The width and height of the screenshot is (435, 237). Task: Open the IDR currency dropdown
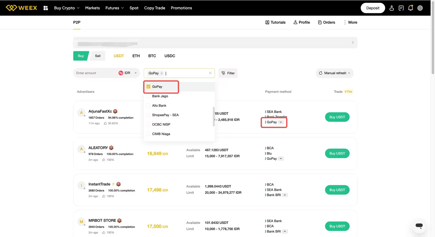[128, 73]
